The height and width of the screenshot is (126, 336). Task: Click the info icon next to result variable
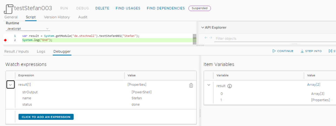tap(230, 86)
